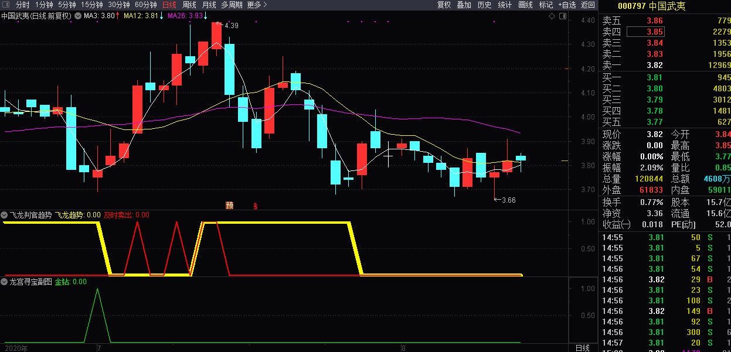Open the 多周期 multi-period view
This screenshot has width=731, height=352.
pyautogui.click(x=232, y=5)
